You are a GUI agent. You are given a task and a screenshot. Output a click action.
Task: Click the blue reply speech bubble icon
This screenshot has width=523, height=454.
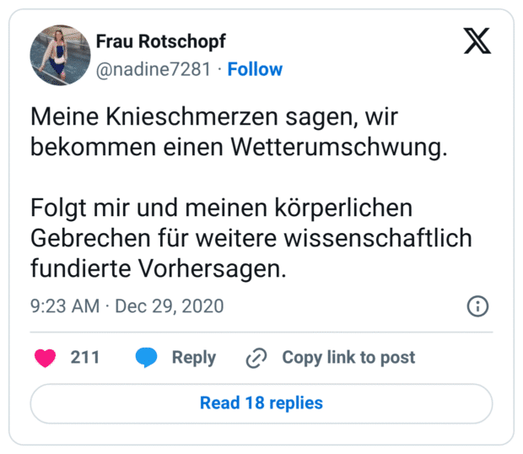[x=147, y=358]
